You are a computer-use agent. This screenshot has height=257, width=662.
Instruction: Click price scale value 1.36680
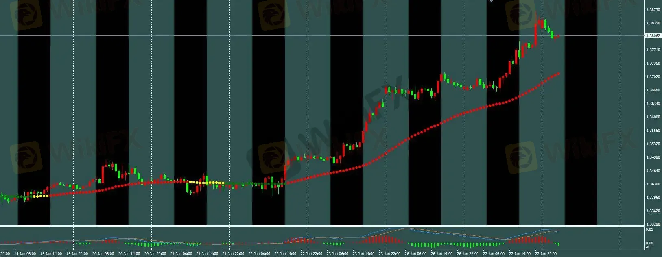pos(653,90)
